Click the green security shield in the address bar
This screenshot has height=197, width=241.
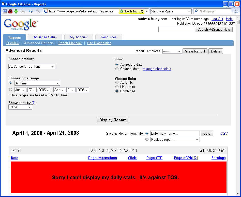122,11
